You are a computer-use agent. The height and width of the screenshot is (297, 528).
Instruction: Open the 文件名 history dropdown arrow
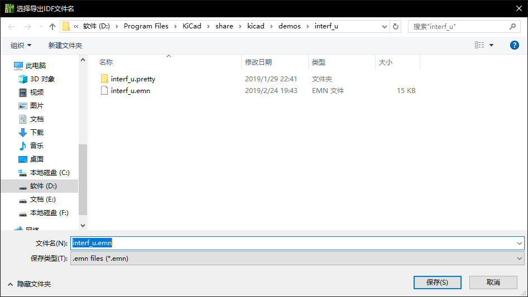519,244
